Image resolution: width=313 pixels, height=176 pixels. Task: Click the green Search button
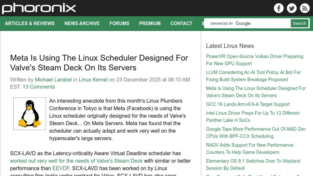coord(299,23)
